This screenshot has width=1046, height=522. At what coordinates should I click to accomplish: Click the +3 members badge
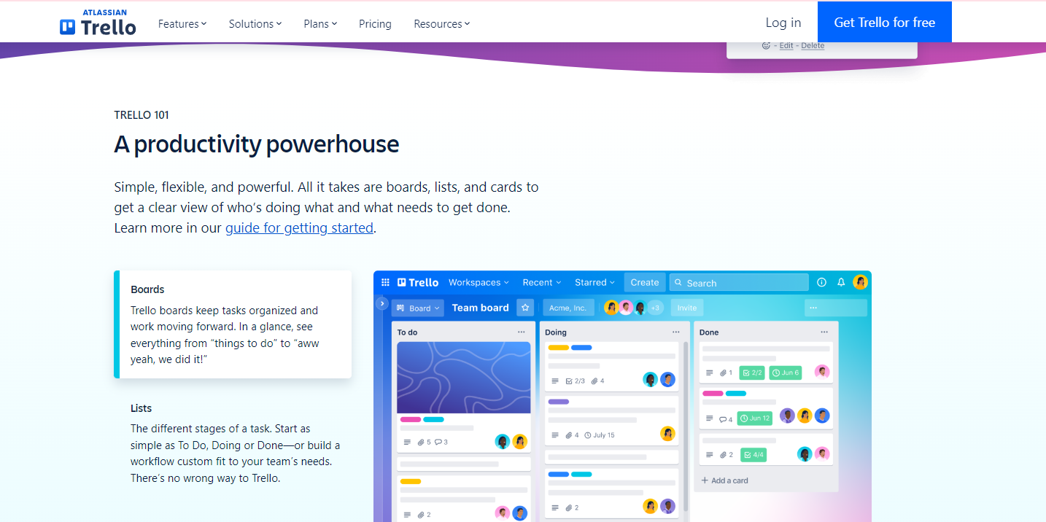tap(655, 308)
